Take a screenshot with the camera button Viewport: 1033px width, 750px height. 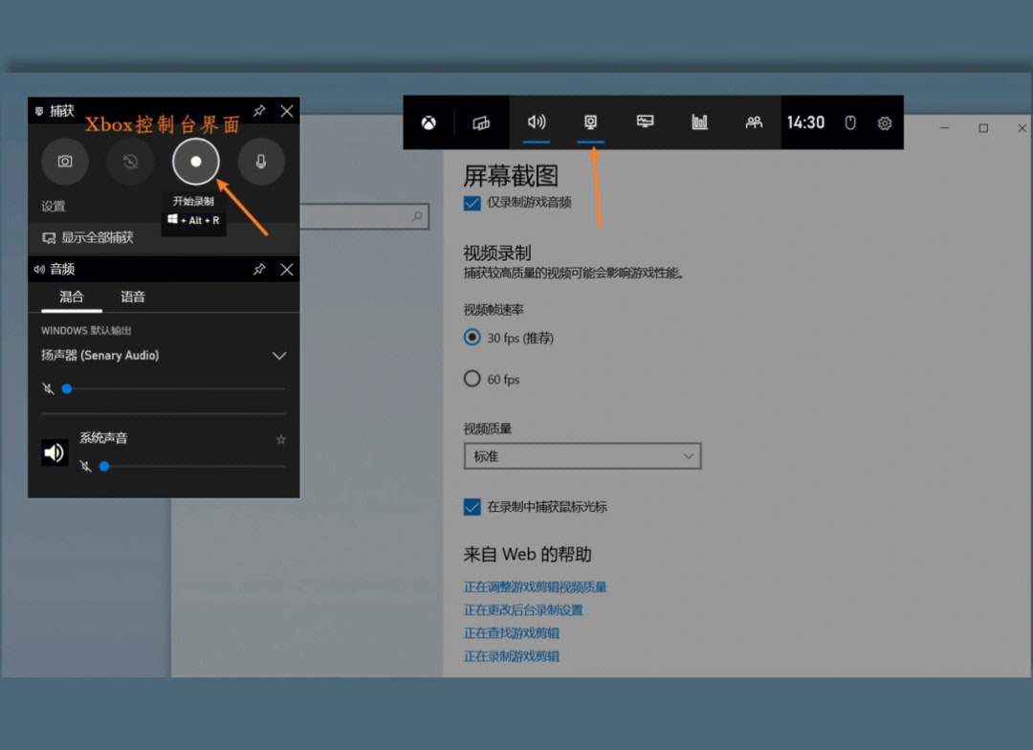coord(65,162)
